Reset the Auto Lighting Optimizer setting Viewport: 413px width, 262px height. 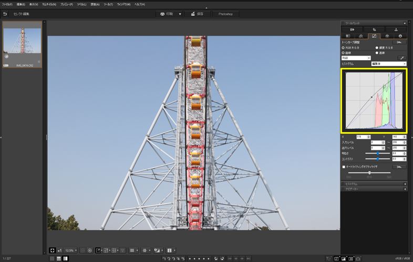pyautogui.click(x=399, y=167)
